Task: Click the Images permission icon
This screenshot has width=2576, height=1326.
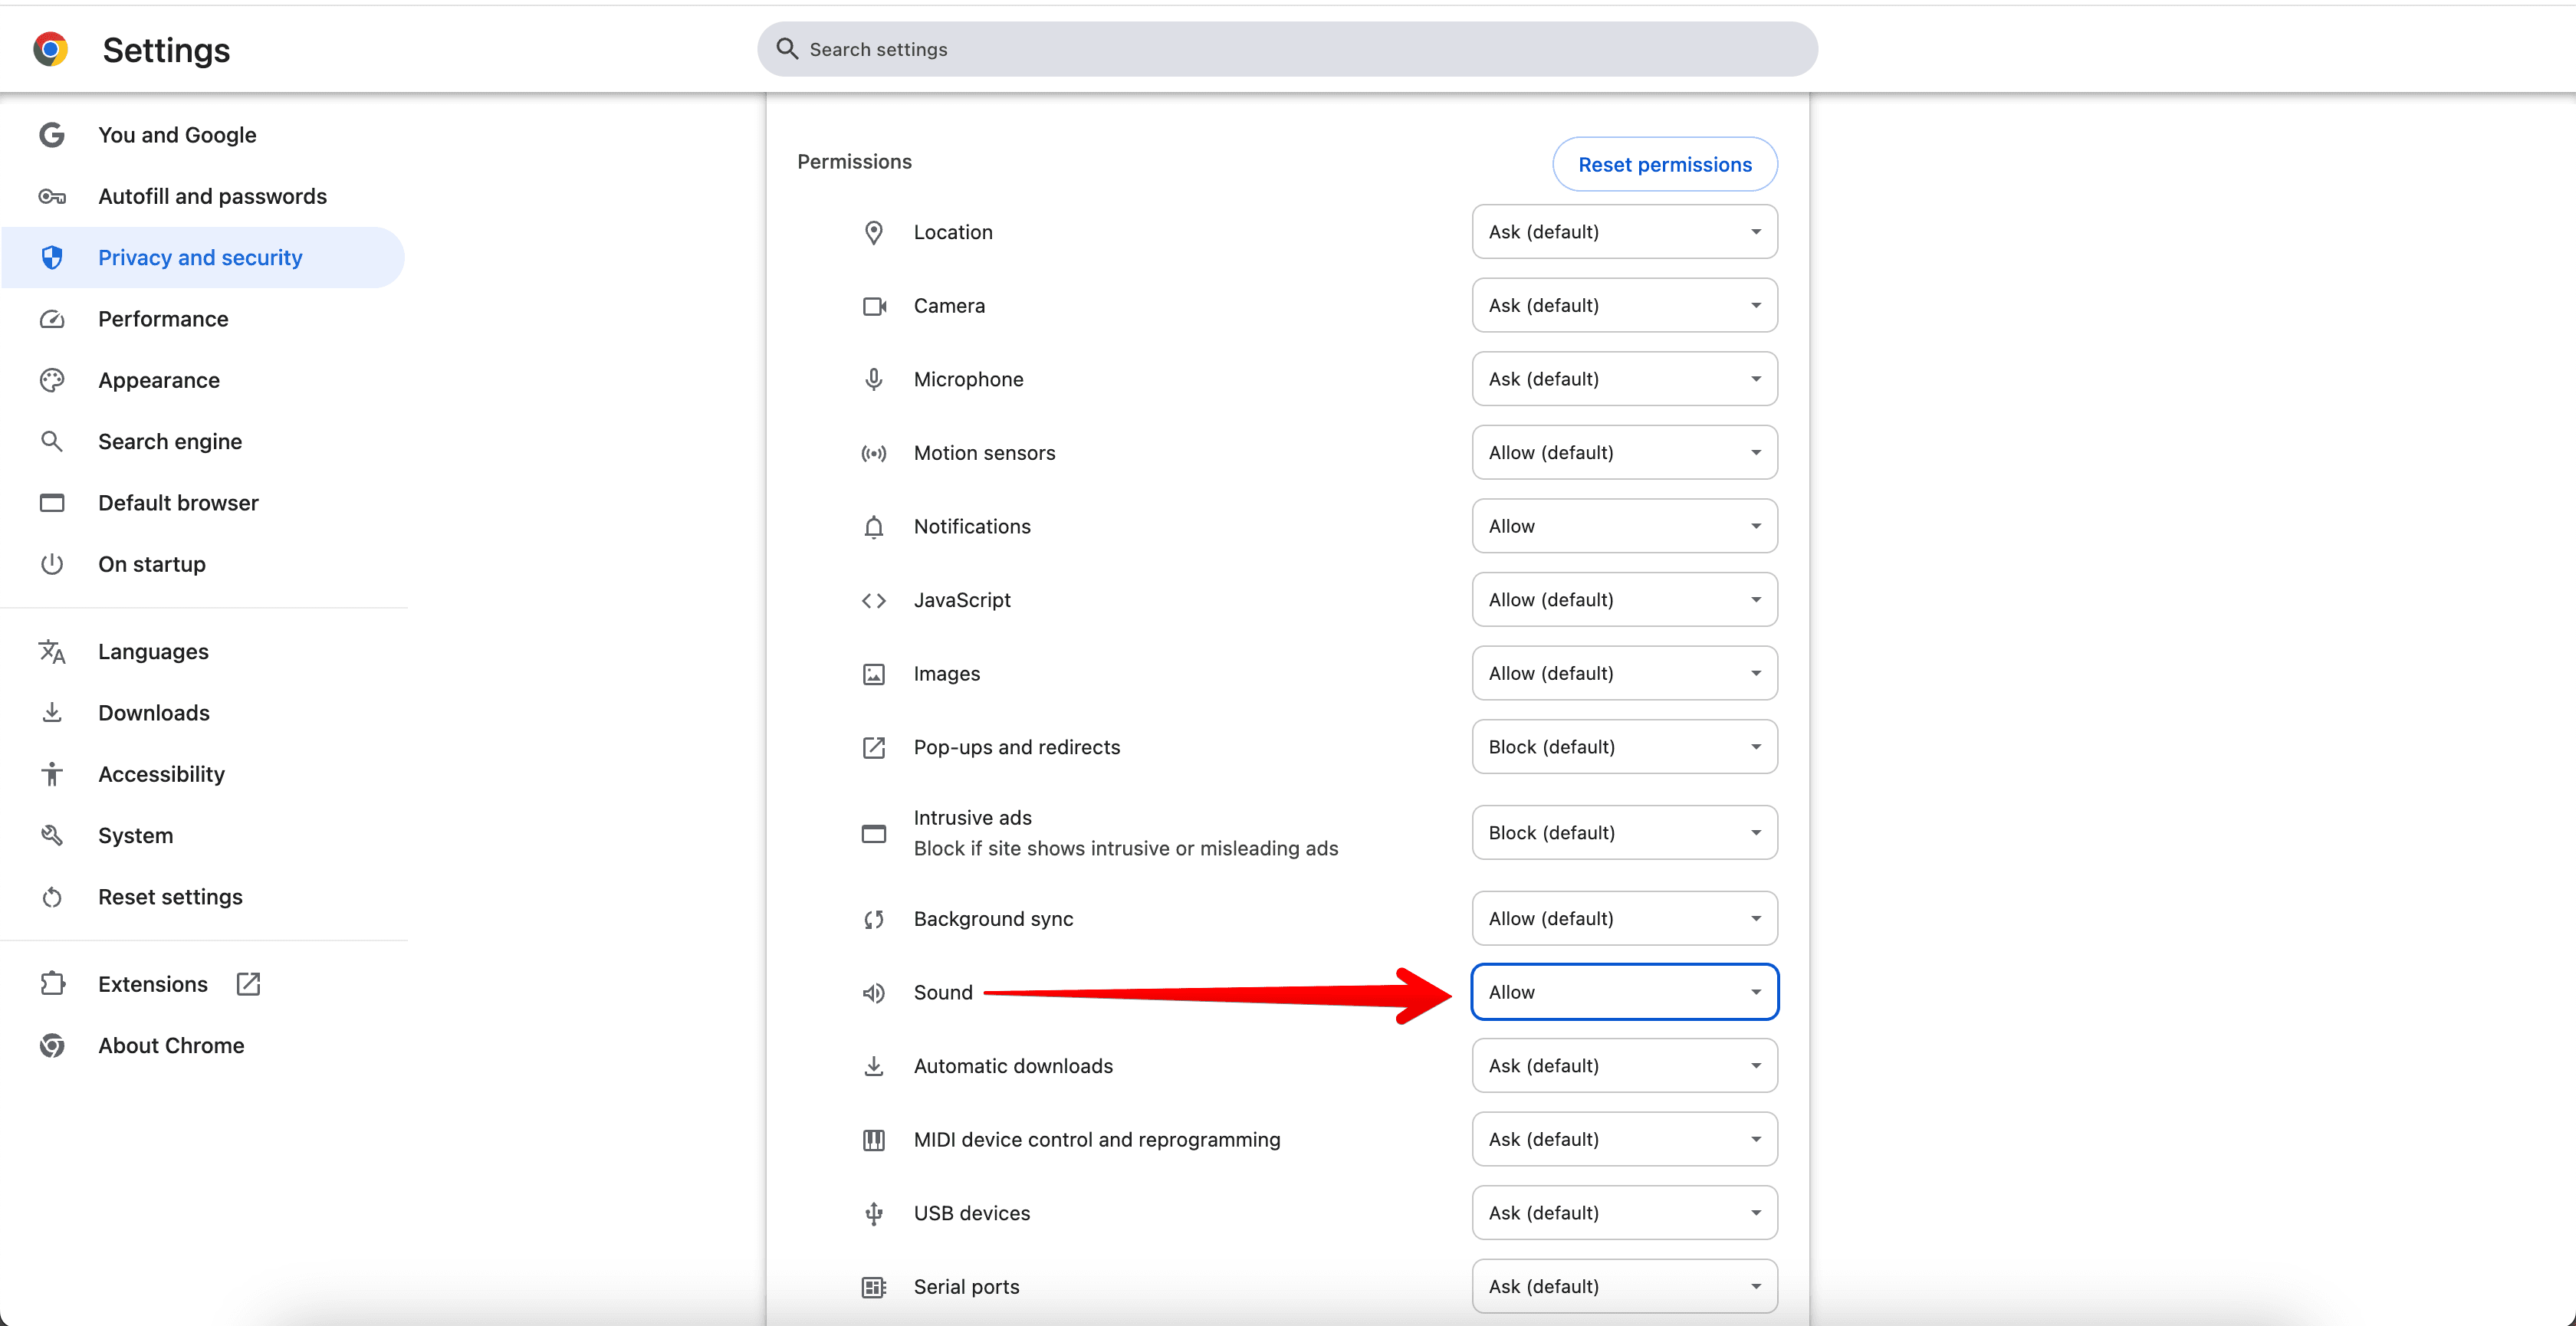Action: coord(874,674)
